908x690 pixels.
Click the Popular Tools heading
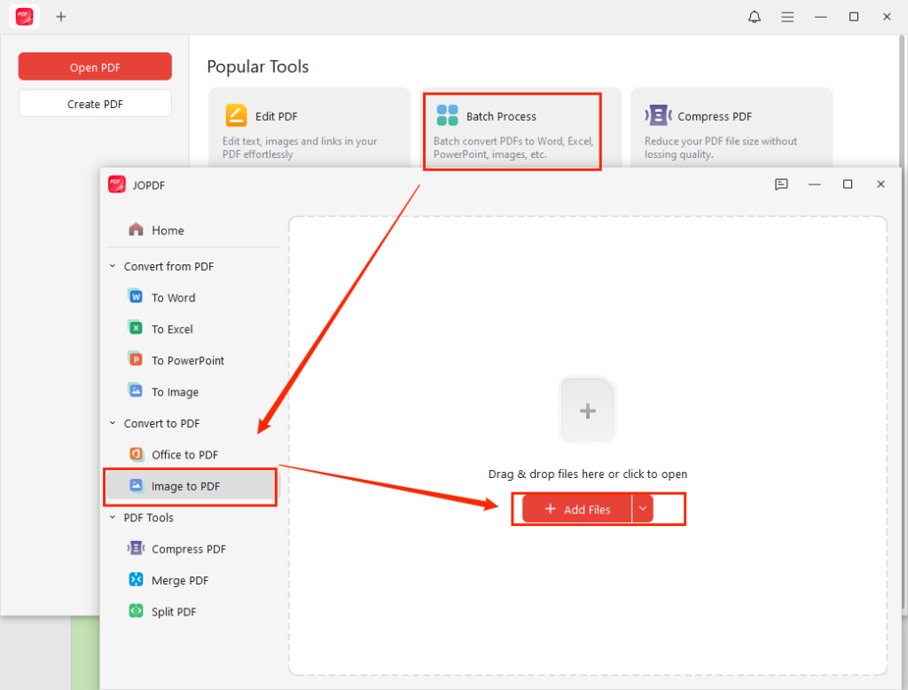pyautogui.click(x=258, y=67)
